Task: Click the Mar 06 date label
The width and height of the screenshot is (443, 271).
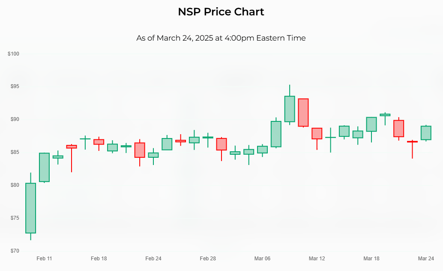Action: (x=262, y=259)
